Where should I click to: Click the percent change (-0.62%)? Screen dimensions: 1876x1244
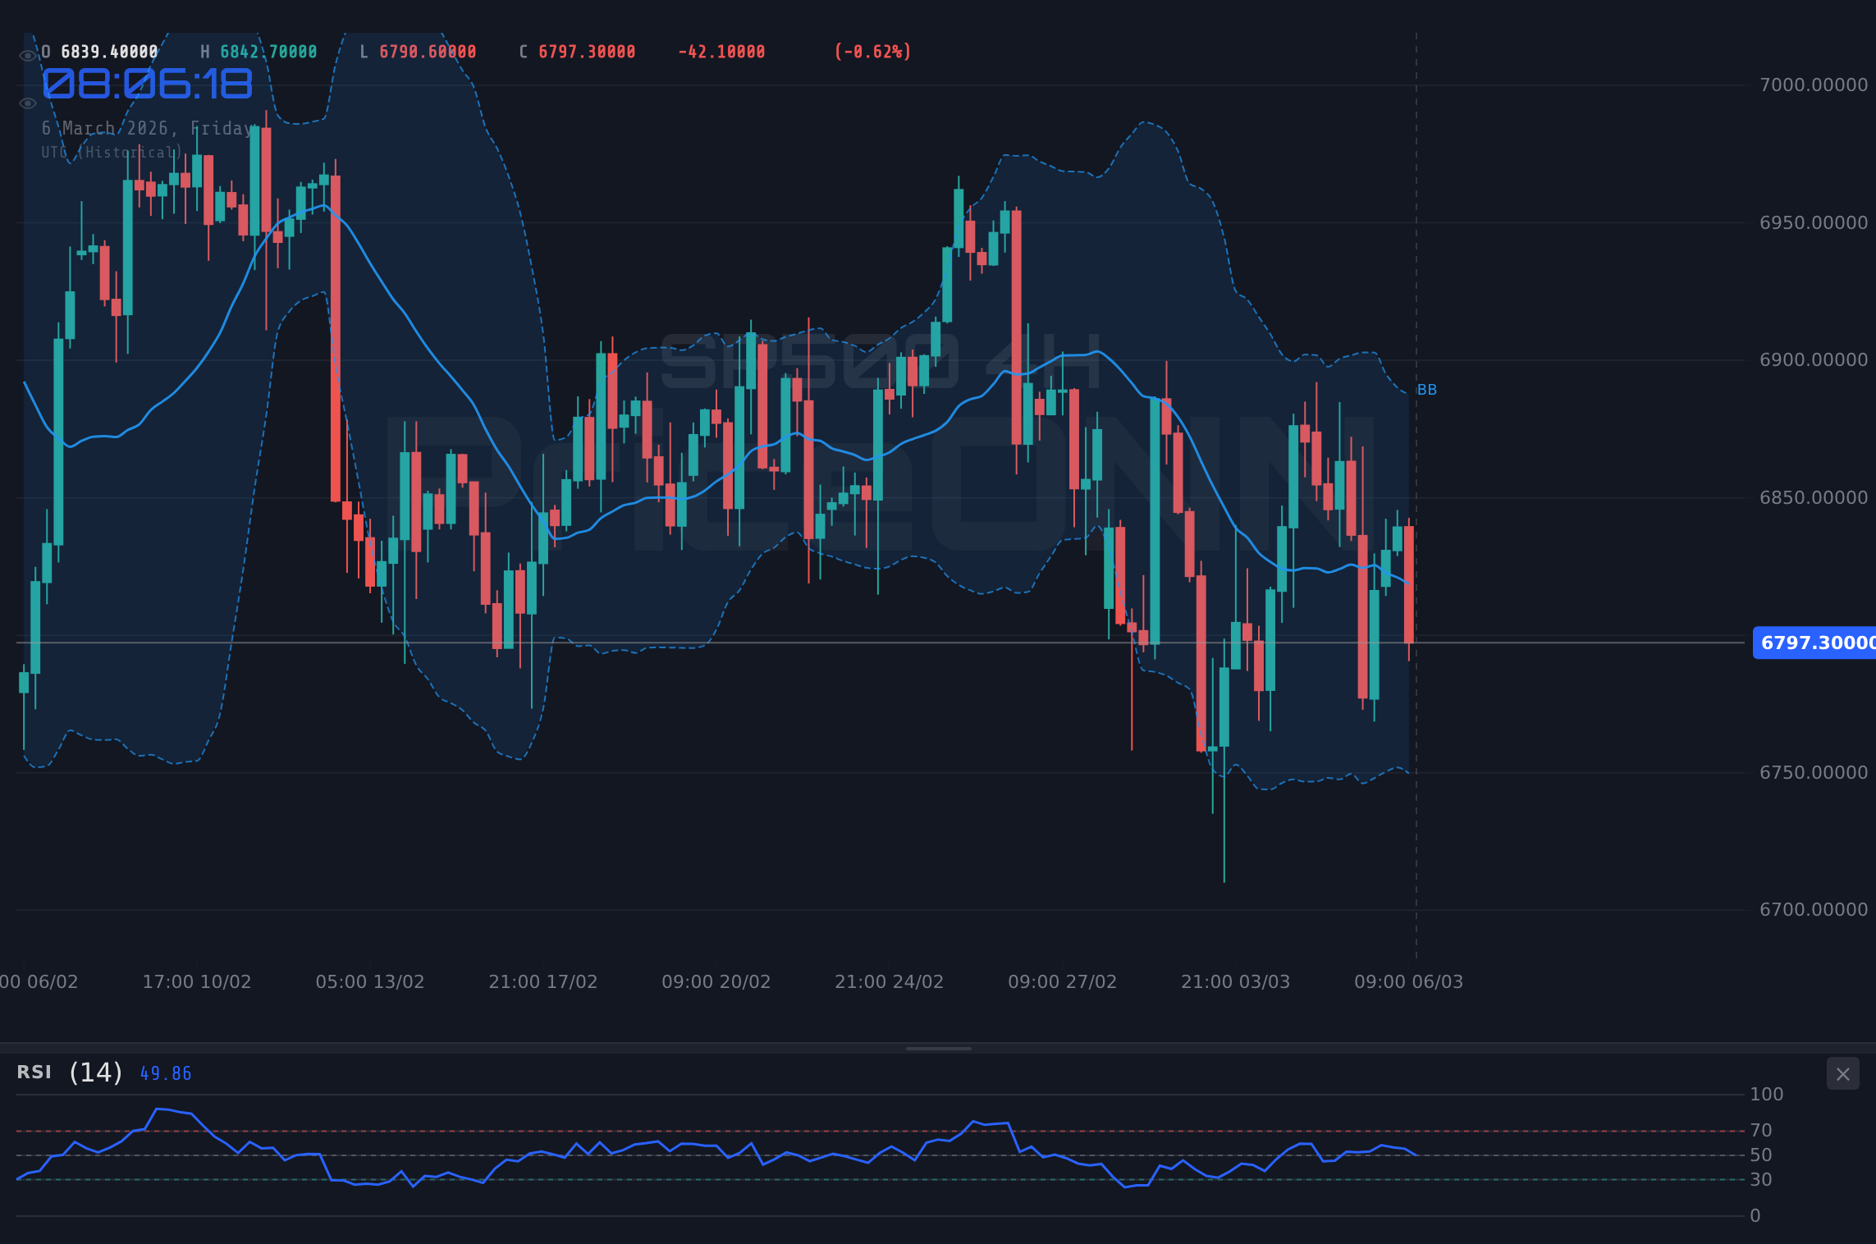point(872,52)
